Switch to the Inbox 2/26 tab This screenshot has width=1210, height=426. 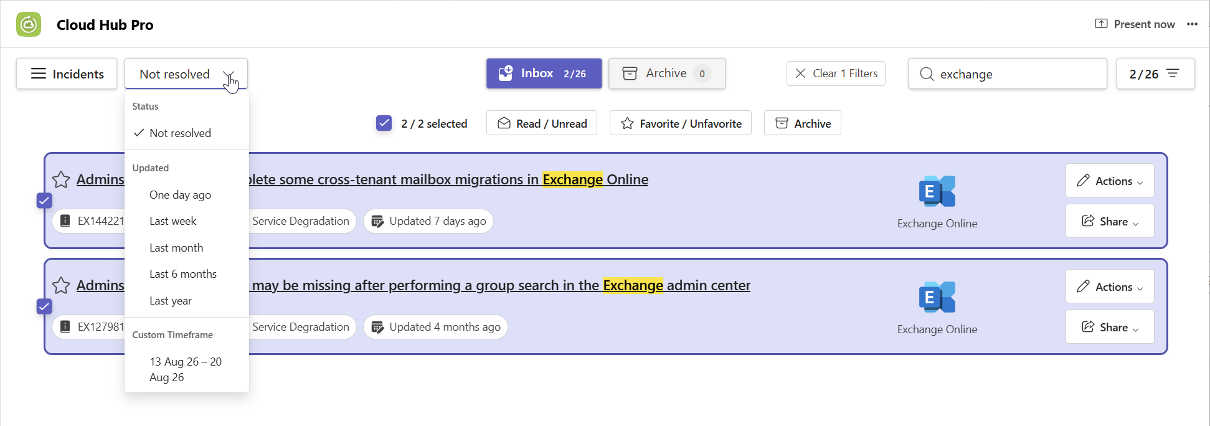point(544,73)
